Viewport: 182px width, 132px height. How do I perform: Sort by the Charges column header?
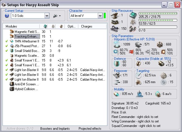click(x=92, y=26)
